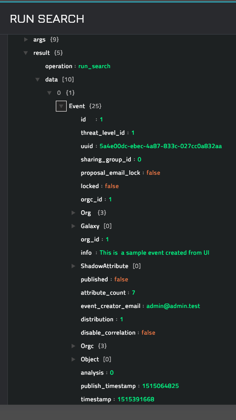Select the RUN SEARCH title
236x420 pixels.
[47, 19]
